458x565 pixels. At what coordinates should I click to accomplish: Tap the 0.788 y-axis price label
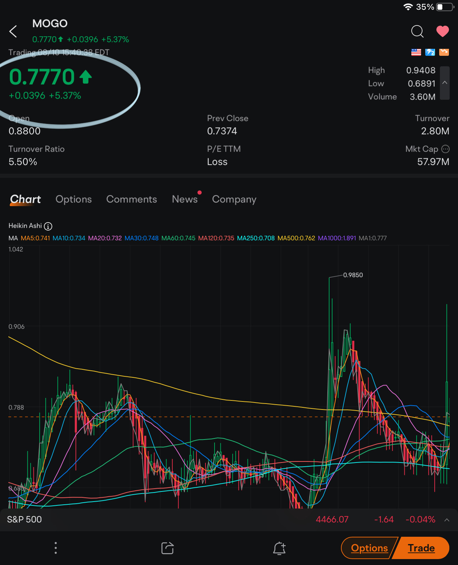16,407
